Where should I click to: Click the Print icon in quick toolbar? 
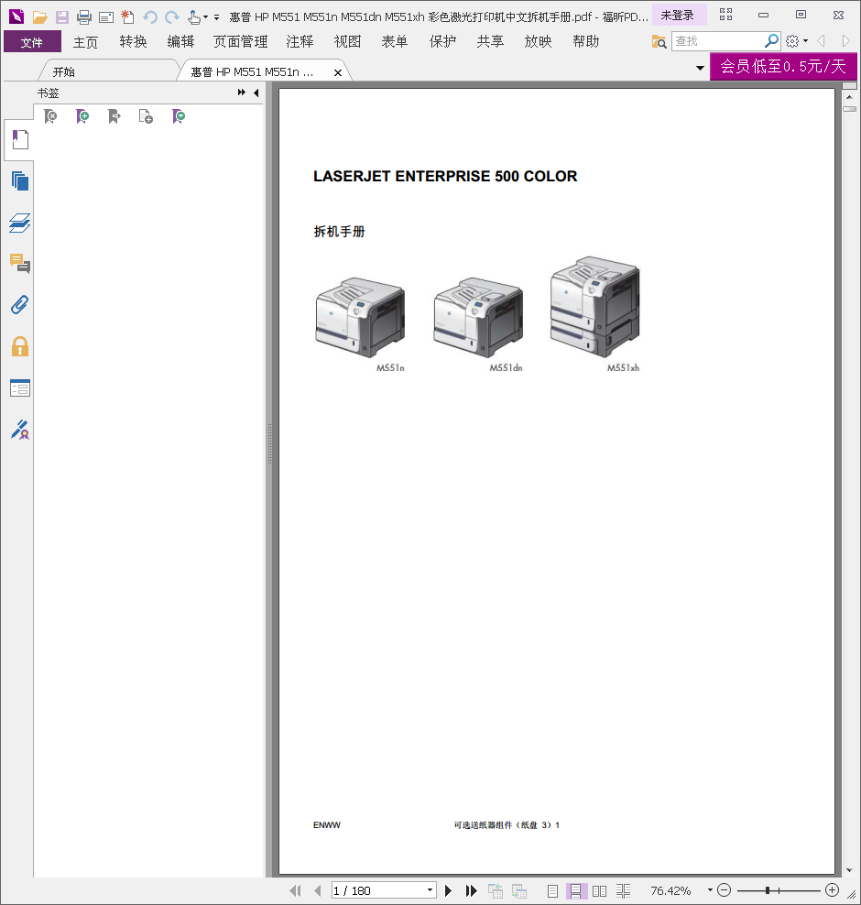point(84,17)
